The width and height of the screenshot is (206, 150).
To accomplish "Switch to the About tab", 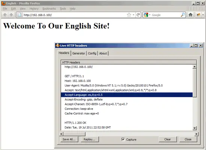I will [x=103, y=53].
